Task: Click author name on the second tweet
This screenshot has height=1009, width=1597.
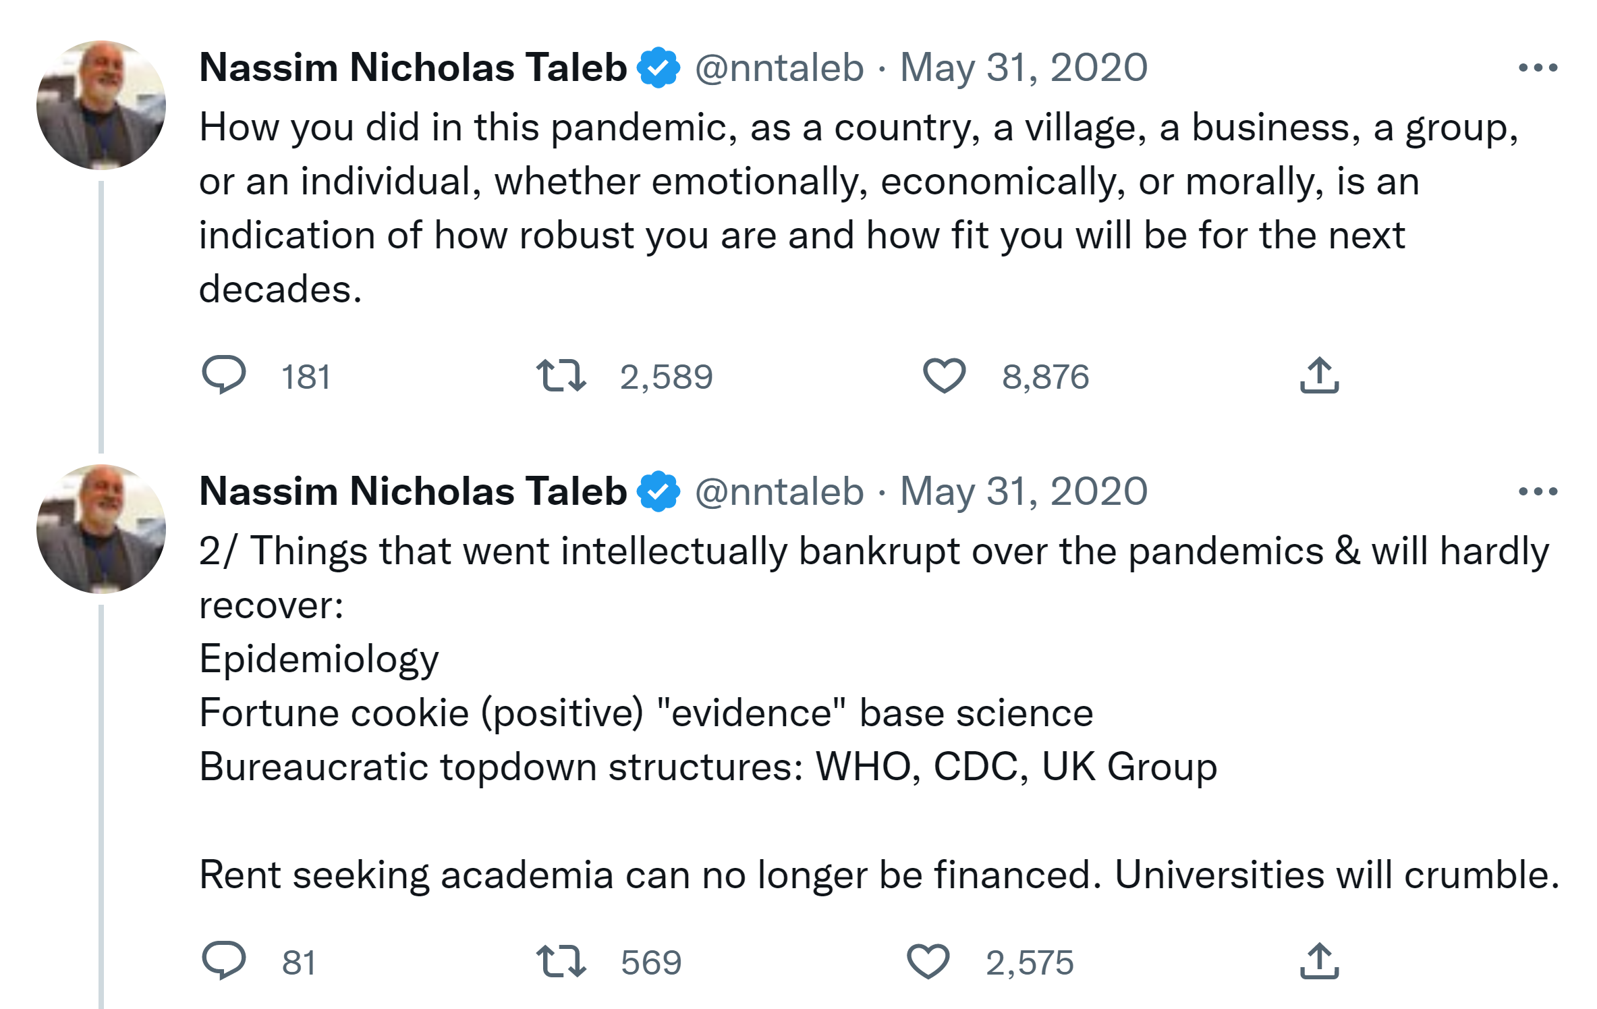Action: 413,491
